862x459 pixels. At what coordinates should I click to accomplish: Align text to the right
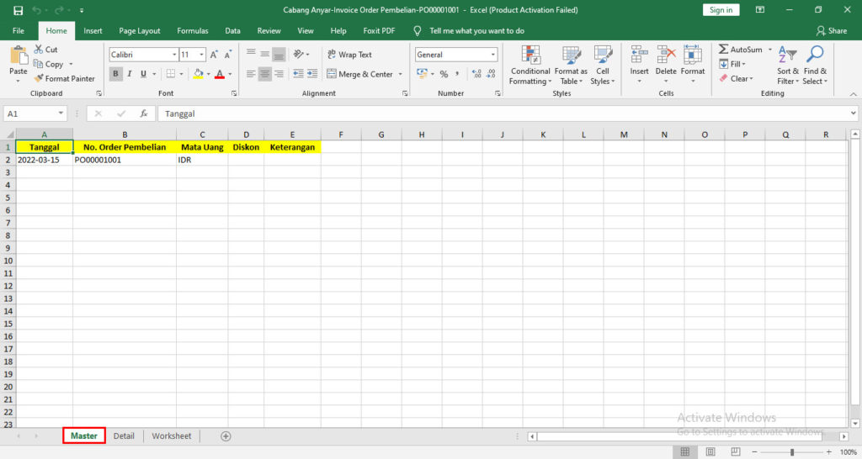(x=279, y=74)
